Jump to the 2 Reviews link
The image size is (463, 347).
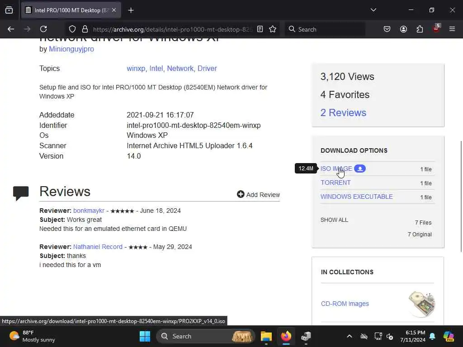(x=344, y=113)
